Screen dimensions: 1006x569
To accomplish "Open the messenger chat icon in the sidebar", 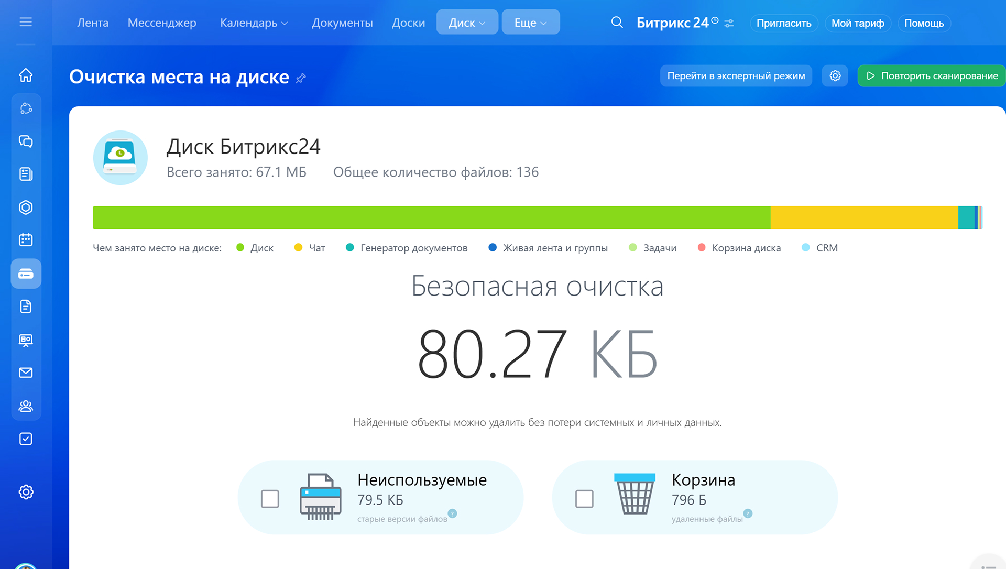I will pos(26,141).
